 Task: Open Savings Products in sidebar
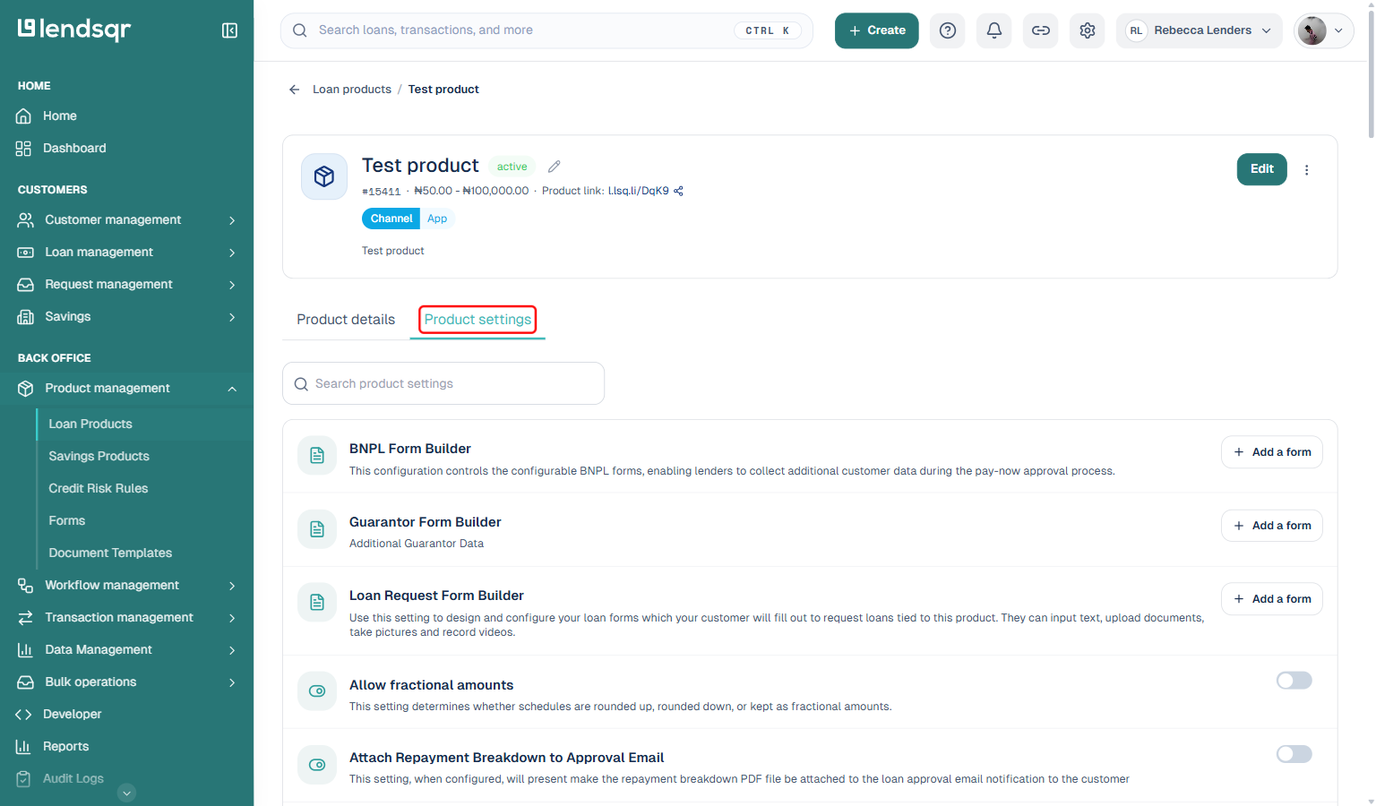pyautogui.click(x=99, y=457)
